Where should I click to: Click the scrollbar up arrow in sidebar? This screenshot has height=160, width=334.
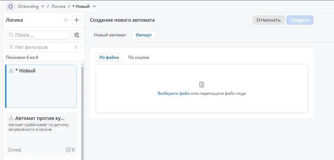[82, 65]
